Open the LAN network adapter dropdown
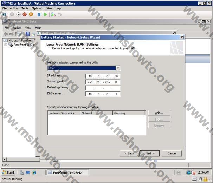Image resolution: width=213 pixels, height=183 pixels. pyautogui.click(x=118, y=68)
